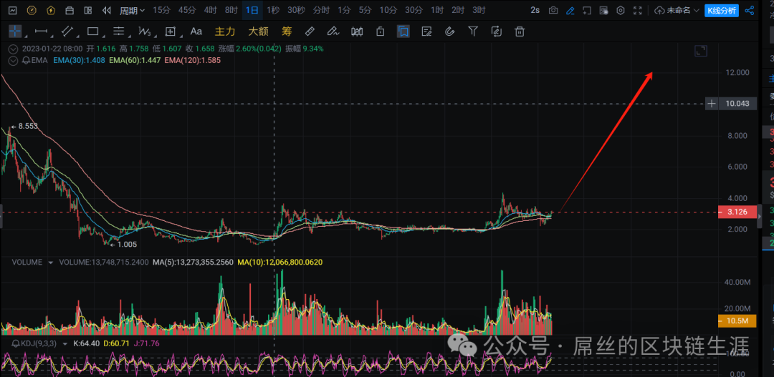
Task: Take a chart screenshot with camera icon
Action: click(x=553, y=11)
